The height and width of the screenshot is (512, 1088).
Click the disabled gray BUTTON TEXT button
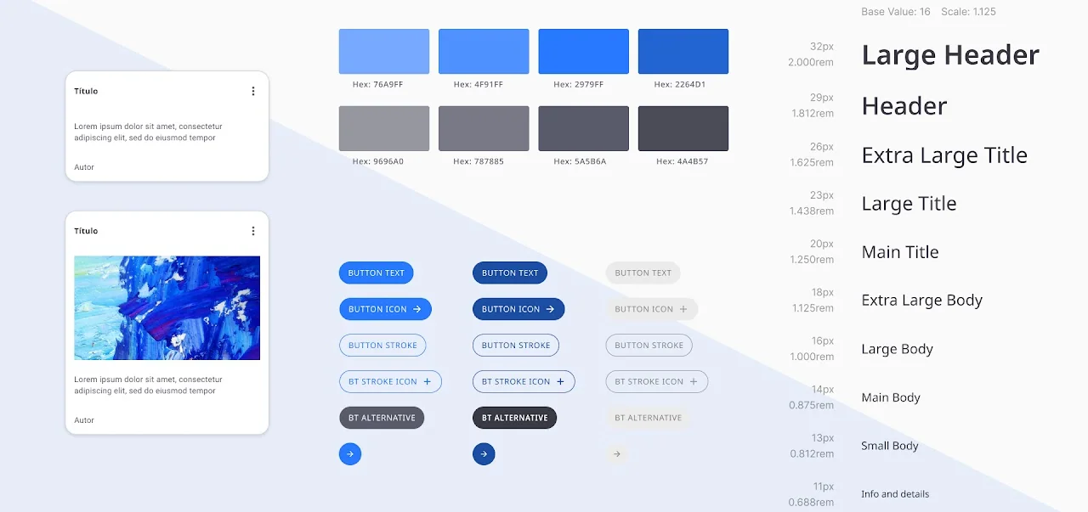[x=643, y=273]
